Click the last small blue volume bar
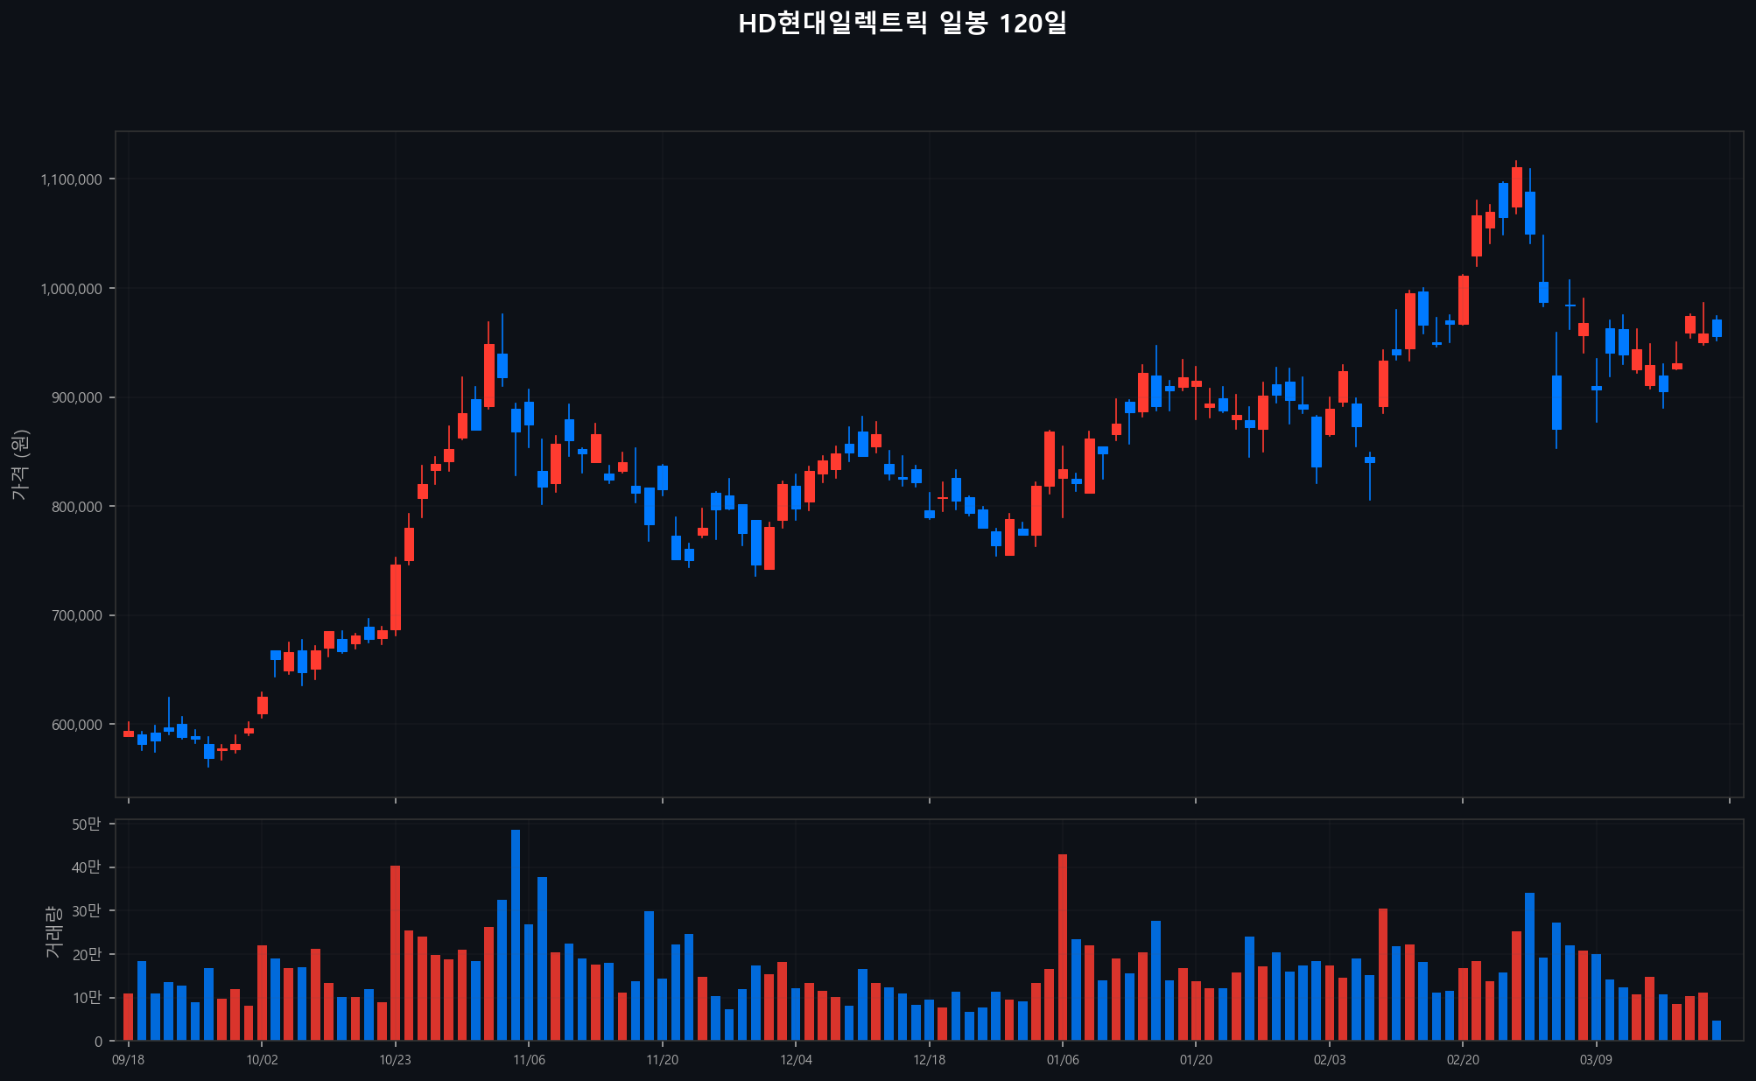This screenshot has height=1081, width=1756. pyautogui.click(x=1717, y=1030)
